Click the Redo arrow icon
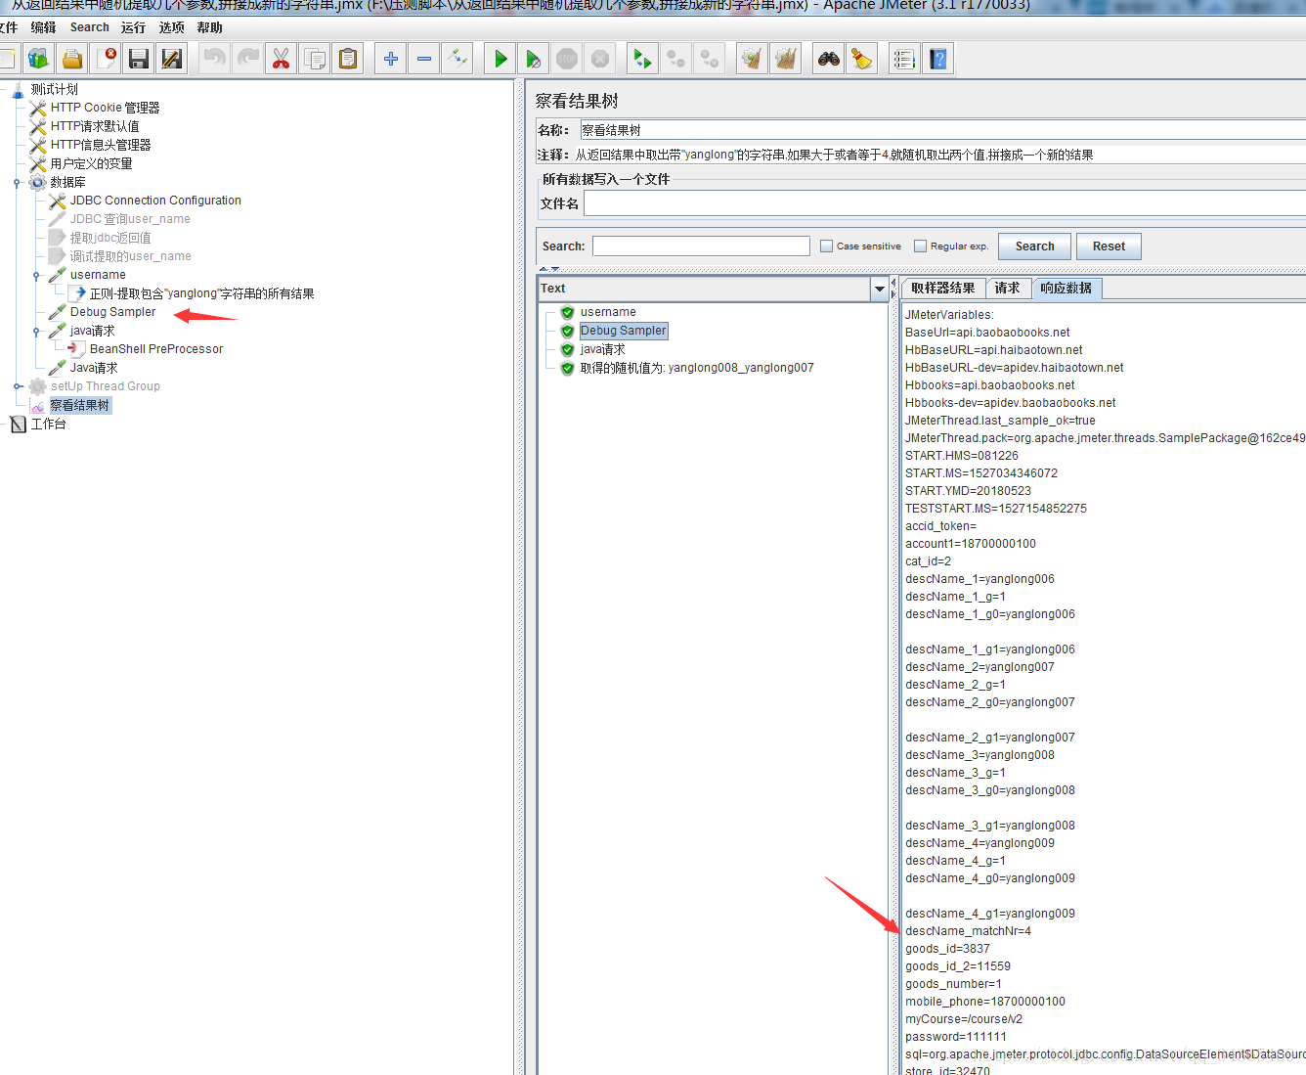The width and height of the screenshot is (1306, 1075). tap(248, 59)
